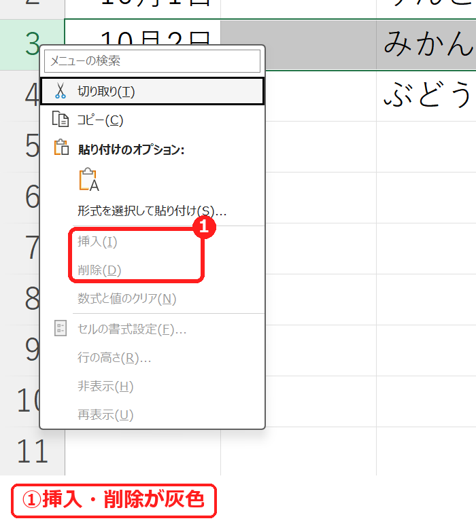Screen dimensions: 476x523
Task: Click the cell containing ぶどう
Action: click(426, 96)
